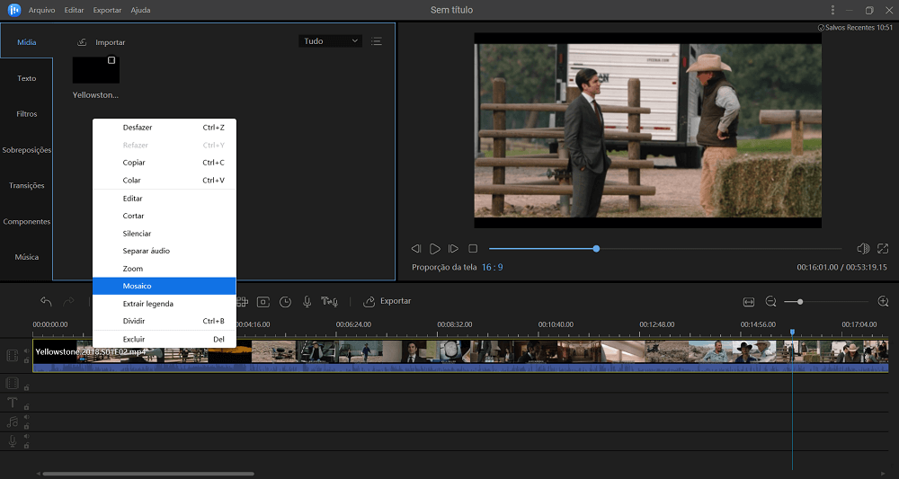Step forward to the next frame
899x479 pixels.
click(x=453, y=249)
